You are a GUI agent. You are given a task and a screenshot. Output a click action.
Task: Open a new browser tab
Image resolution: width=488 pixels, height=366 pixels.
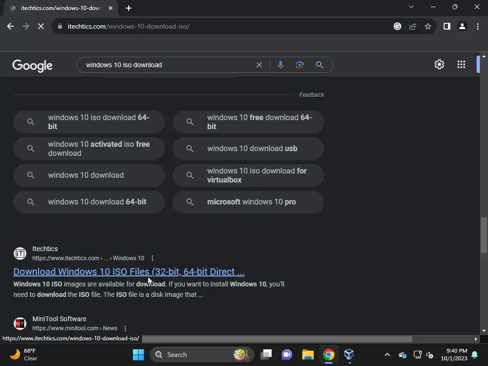(x=129, y=8)
